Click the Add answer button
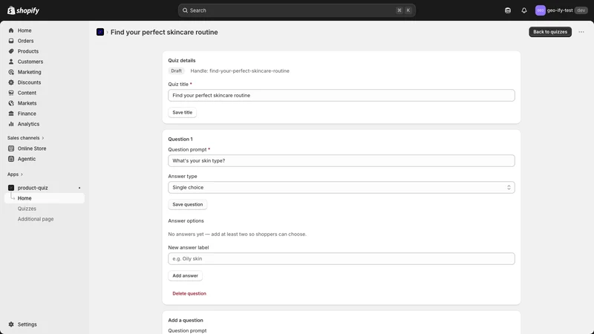This screenshot has width=594, height=334. coord(185,275)
